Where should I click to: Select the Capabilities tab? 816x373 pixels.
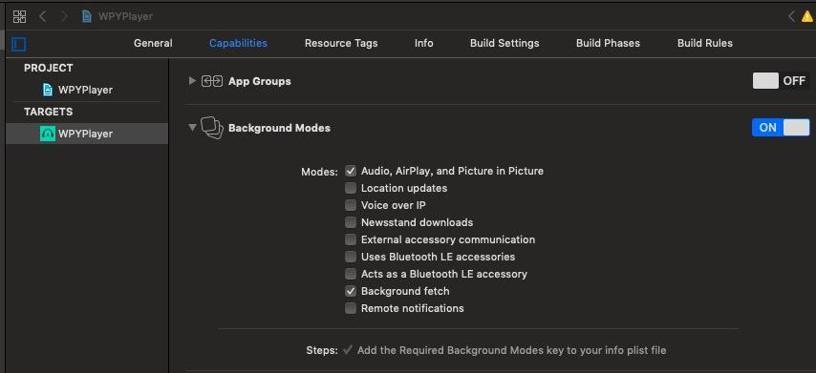tap(238, 43)
